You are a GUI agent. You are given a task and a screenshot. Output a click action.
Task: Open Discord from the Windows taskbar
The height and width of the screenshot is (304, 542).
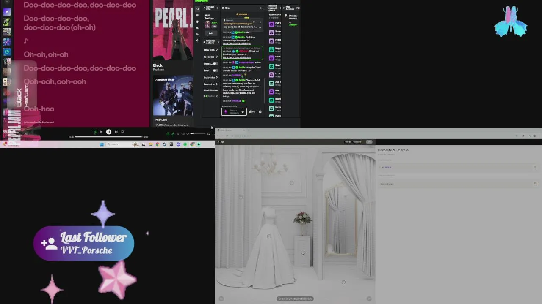178,144
